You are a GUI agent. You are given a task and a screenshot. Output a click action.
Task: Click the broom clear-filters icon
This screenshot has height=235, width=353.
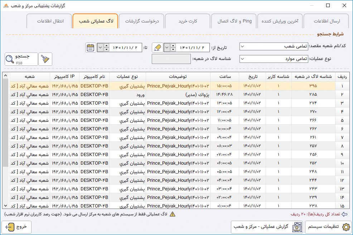pos(45,59)
